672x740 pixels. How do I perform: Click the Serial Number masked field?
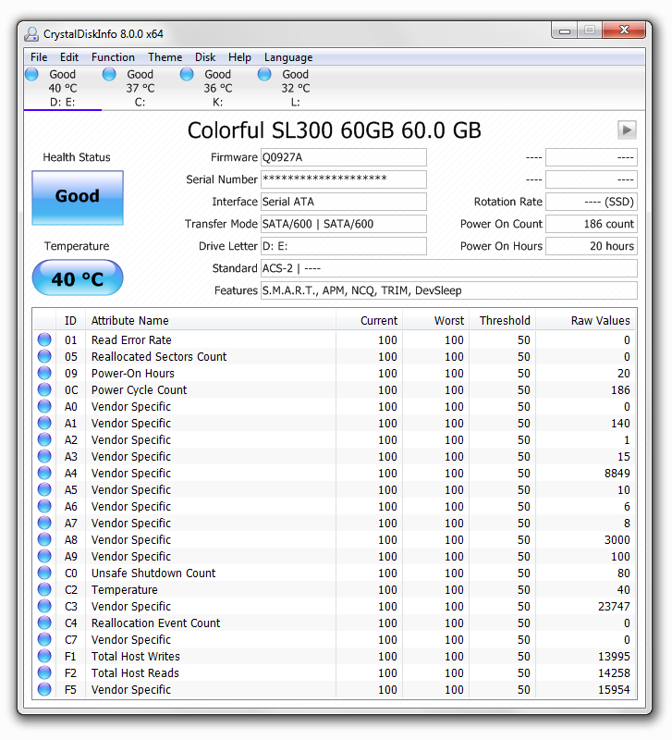(343, 179)
